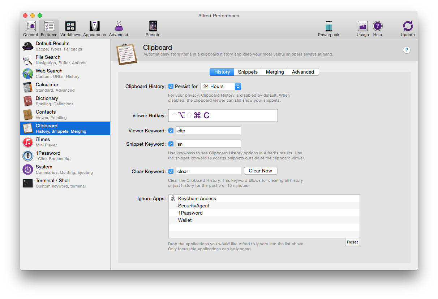Screen dimensions: 438x299
Task: Switch to the Merging tab
Action: coord(275,72)
